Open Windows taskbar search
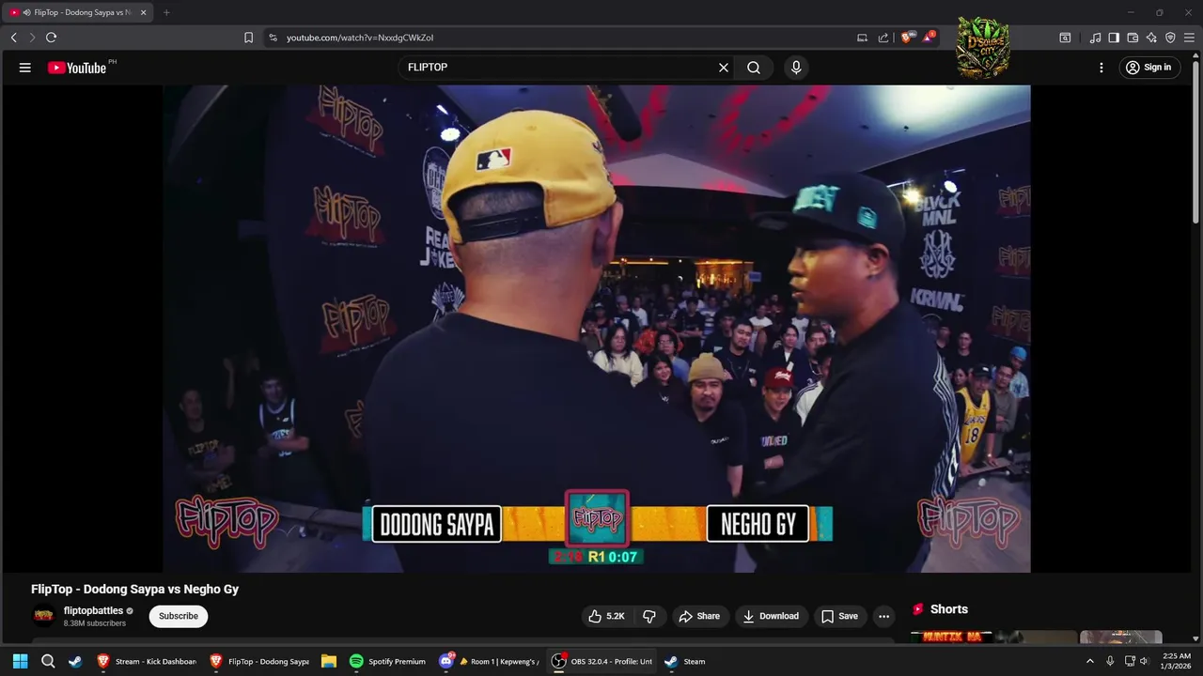 [x=48, y=661]
